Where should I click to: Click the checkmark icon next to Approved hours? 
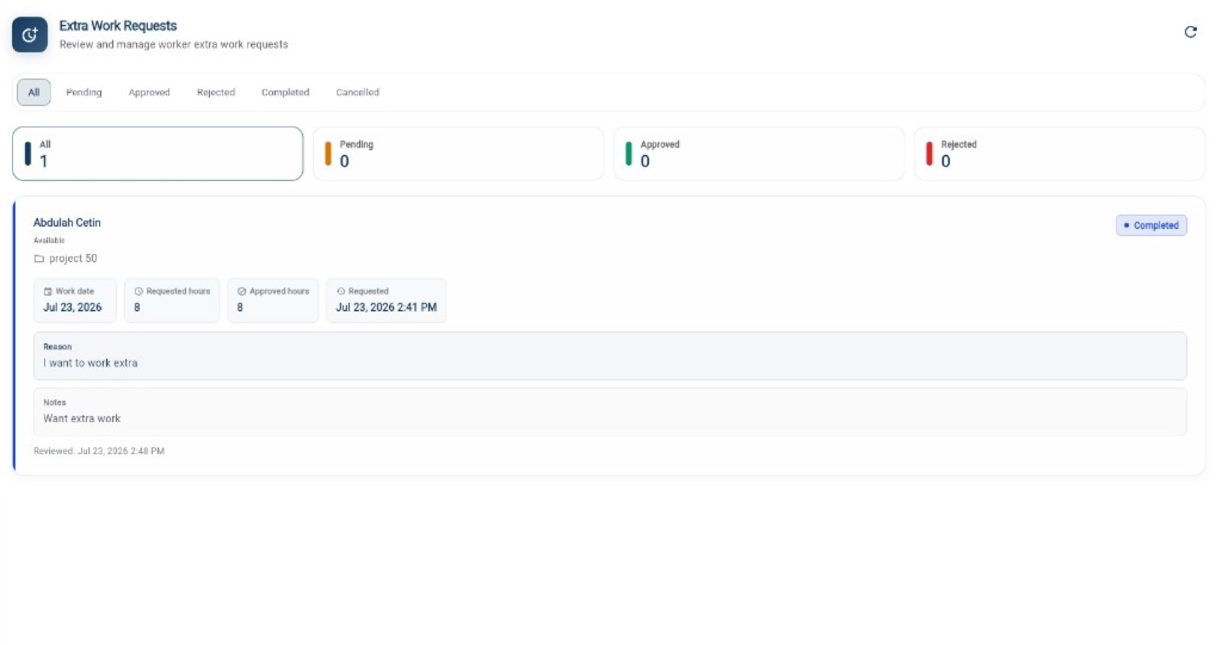241,292
